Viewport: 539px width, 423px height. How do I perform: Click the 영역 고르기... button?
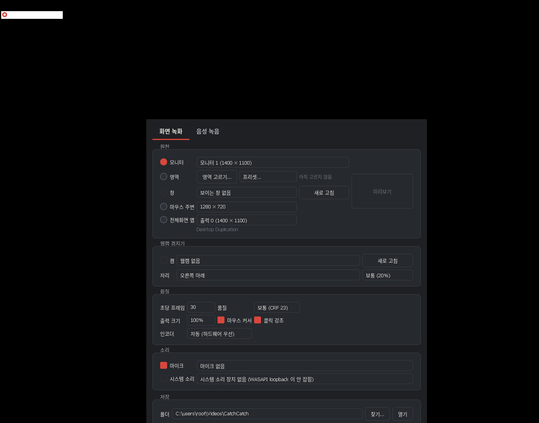pos(217,177)
